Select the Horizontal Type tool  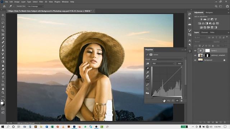tap(3, 77)
